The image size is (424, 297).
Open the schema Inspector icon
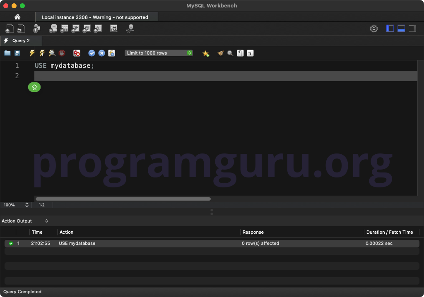pyautogui.click(x=36, y=29)
